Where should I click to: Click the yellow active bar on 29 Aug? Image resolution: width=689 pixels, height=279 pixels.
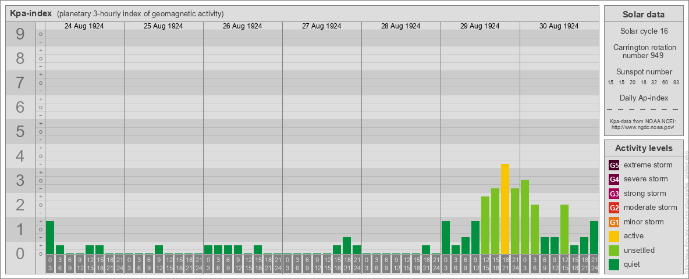tap(505, 209)
